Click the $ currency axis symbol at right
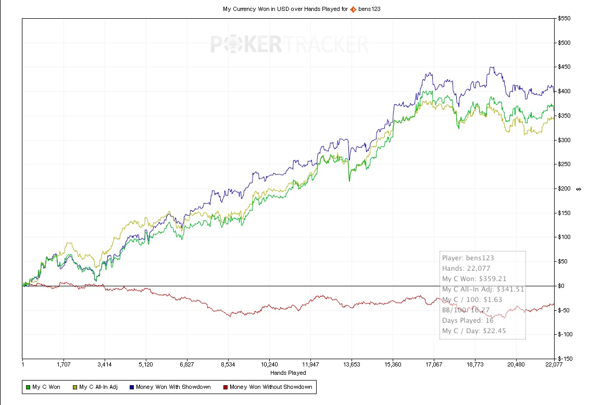 click(579, 189)
